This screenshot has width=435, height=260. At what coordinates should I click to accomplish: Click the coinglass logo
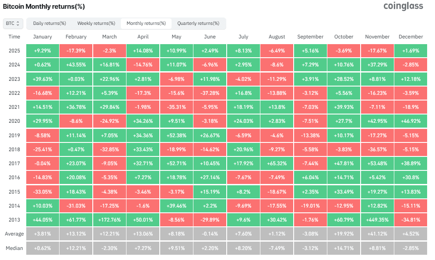coord(403,7)
